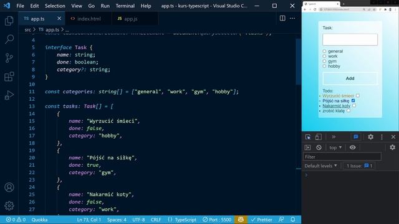Click the Nakarmić koty label link
The height and width of the screenshot is (224, 399).
point(337,106)
